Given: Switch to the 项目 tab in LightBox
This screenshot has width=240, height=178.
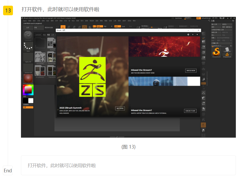Looking at the screenshot, I should (x=48, y=34).
